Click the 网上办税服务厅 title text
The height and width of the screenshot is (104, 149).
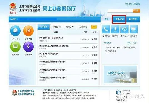[x=59, y=9]
